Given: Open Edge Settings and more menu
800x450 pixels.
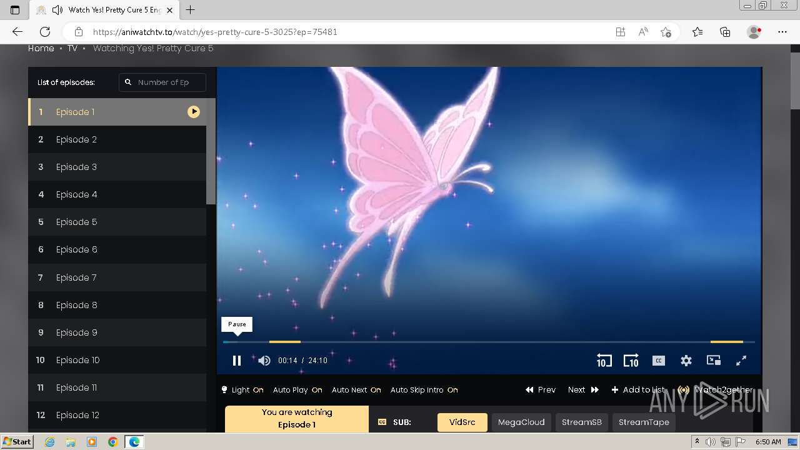Looking at the screenshot, I should [x=782, y=32].
